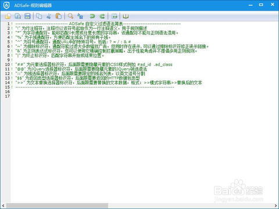Minimize the ADSafe rule editor window
The width and height of the screenshot is (279, 209).
click(251, 5)
